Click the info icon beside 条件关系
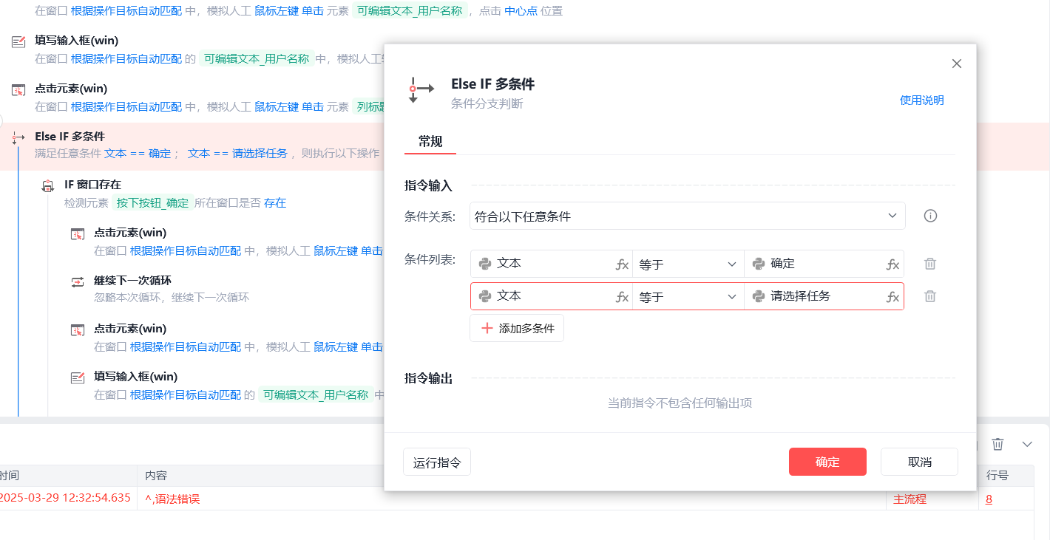The image size is (1050, 540). (931, 216)
